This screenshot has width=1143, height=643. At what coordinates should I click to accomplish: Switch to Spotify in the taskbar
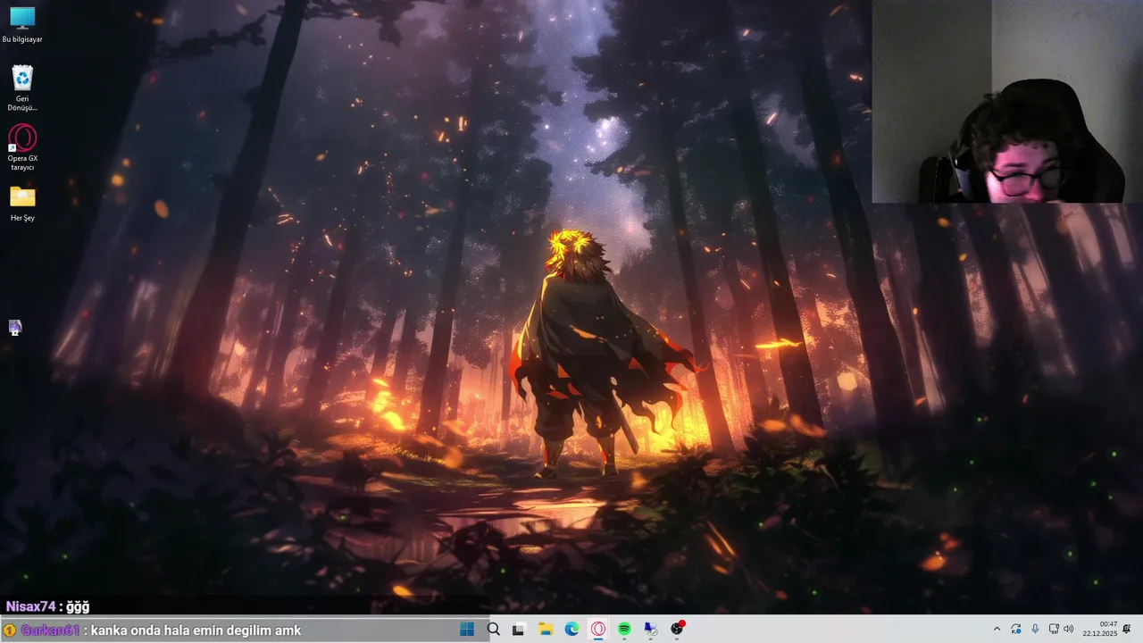624,629
